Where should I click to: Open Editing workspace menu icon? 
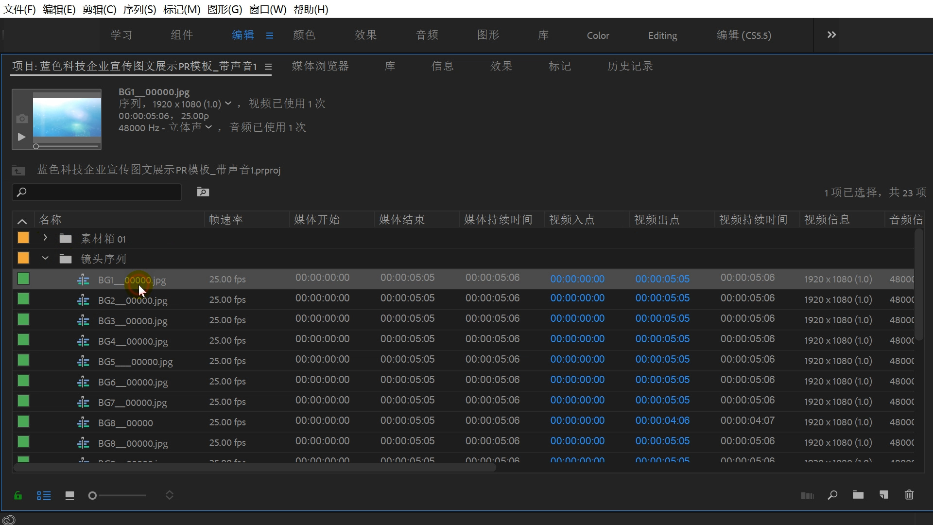pyautogui.click(x=270, y=35)
